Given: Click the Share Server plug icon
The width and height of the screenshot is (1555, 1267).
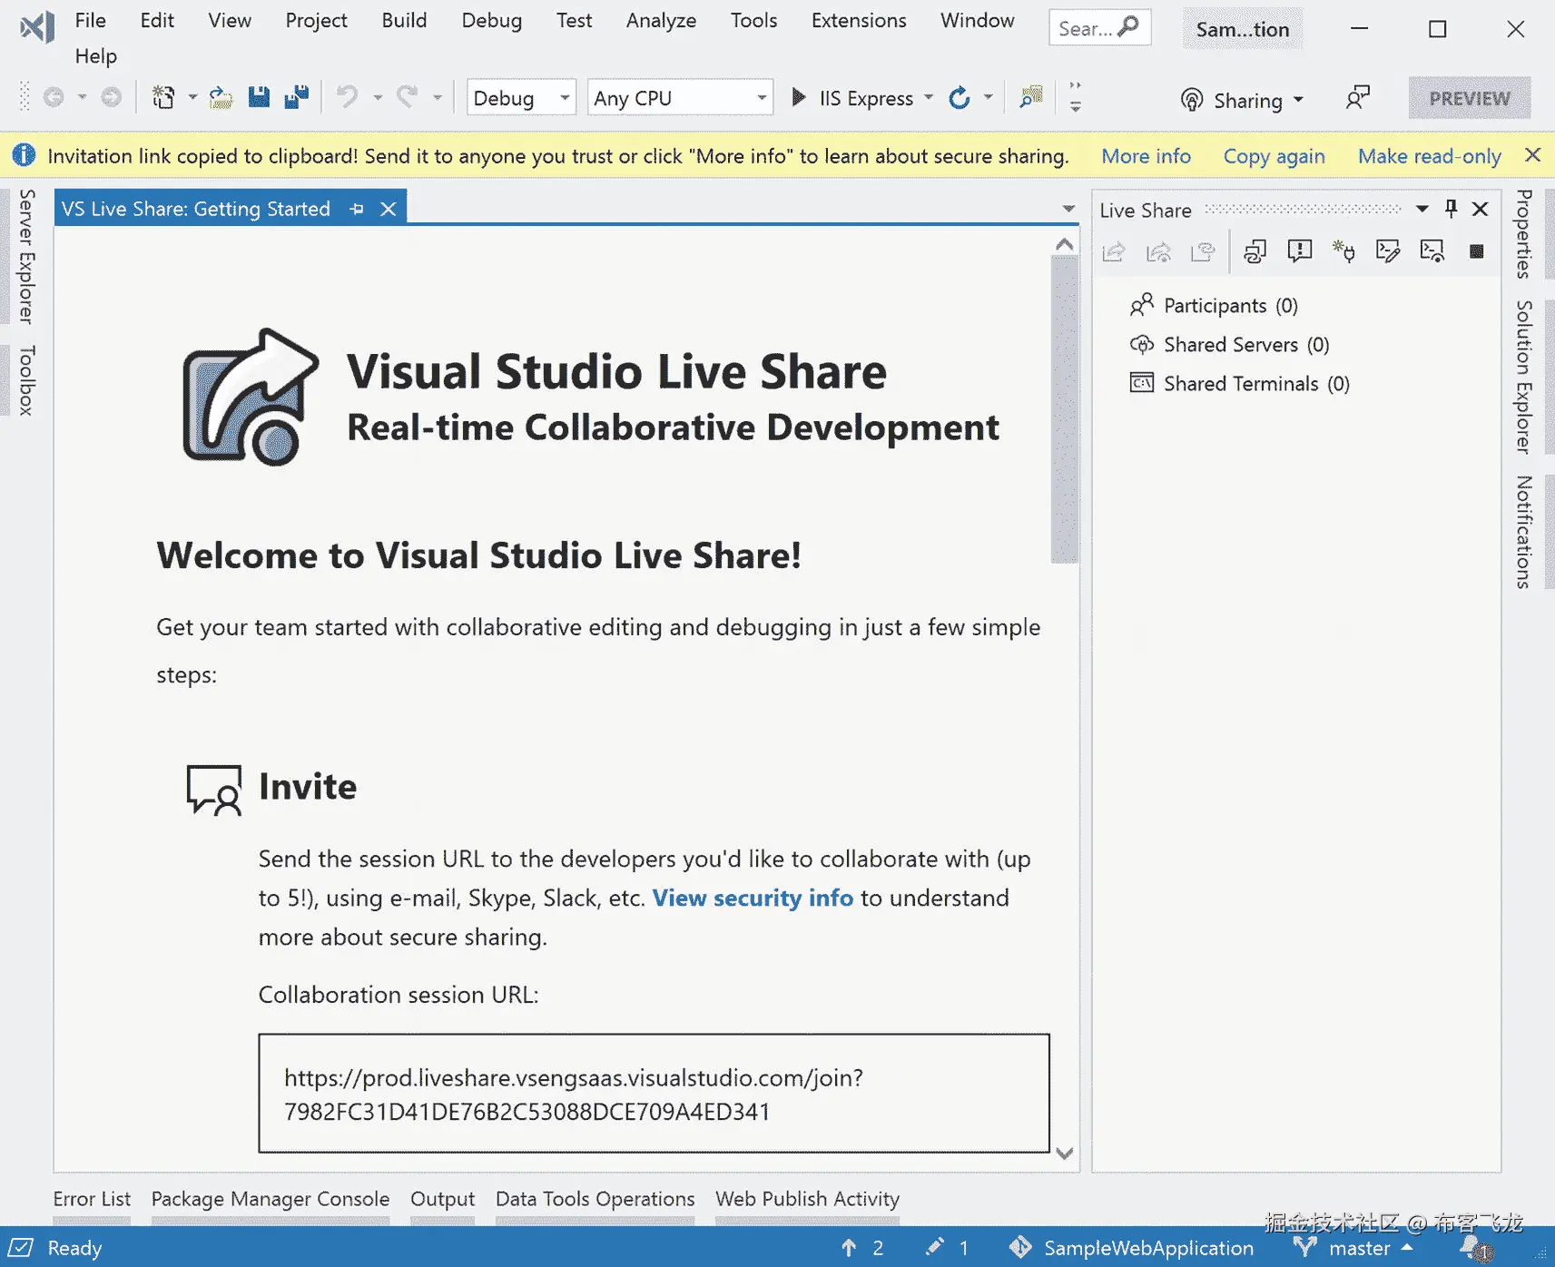Looking at the screenshot, I should 1343,251.
